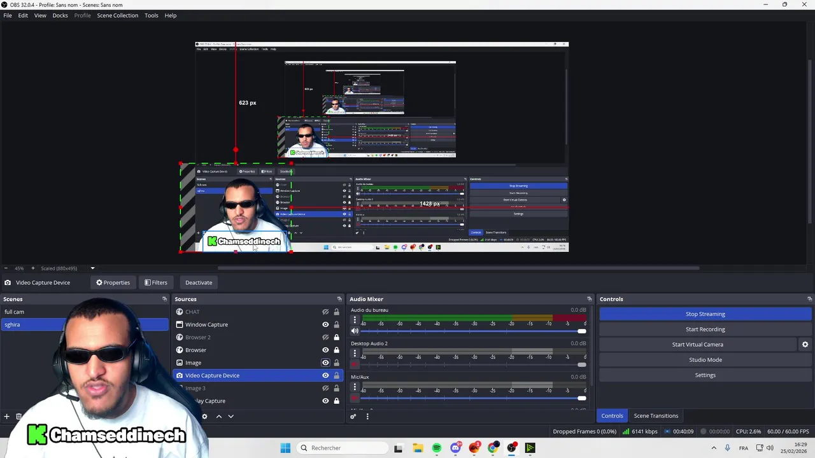Show the hidden Browser 2 source

pos(325,337)
